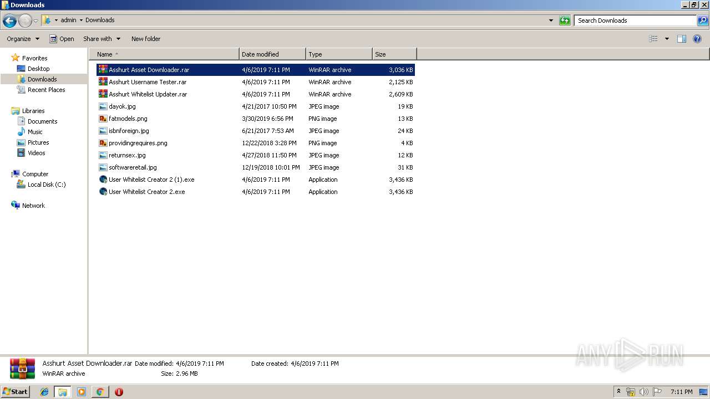Launch Google Chrome from the taskbar
This screenshot has height=399, width=710.
100,392
